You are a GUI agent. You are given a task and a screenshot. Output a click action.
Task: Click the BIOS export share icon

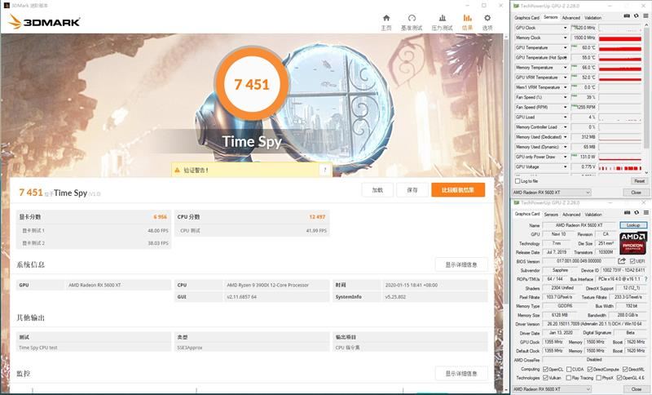[x=622, y=261]
